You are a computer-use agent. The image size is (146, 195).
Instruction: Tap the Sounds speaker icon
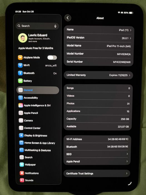point(22,180)
